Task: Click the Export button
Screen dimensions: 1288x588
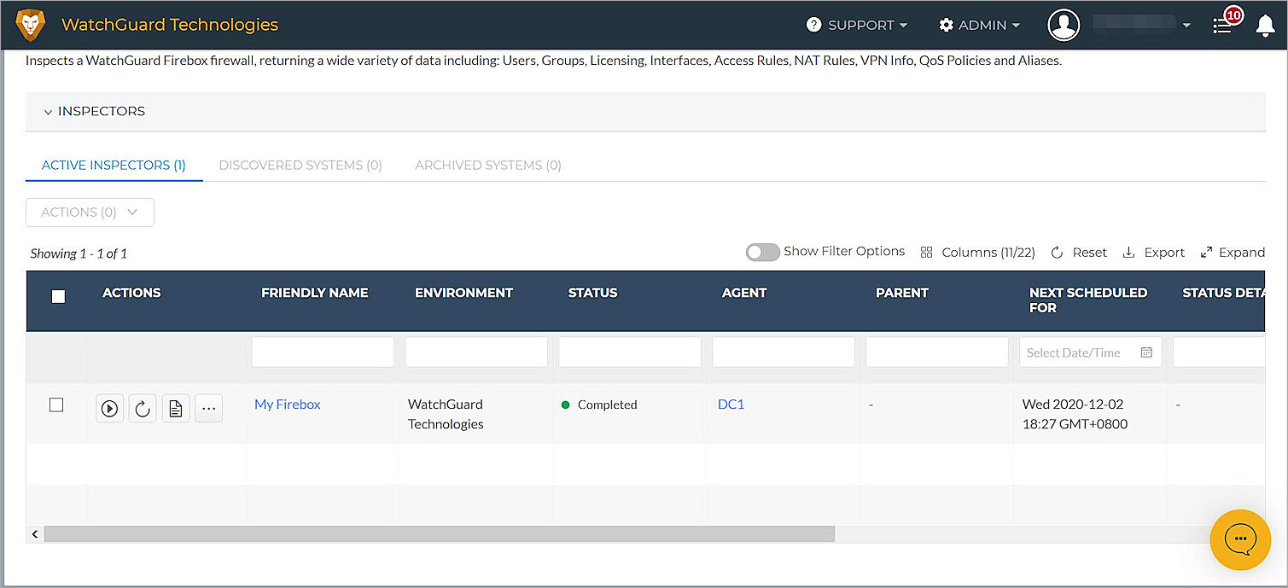Action: pyautogui.click(x=1154, y=253)
